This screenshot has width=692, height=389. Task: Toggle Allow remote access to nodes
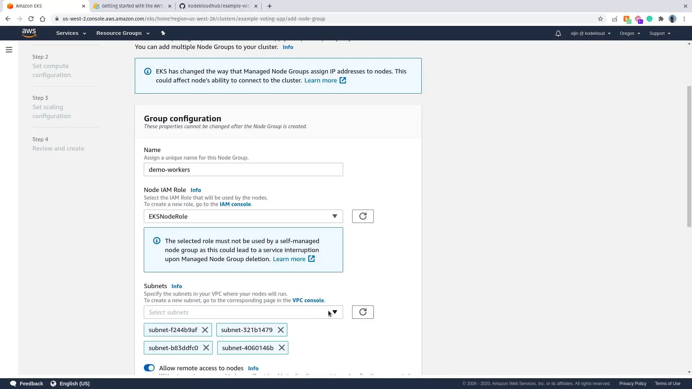(149, 368)
